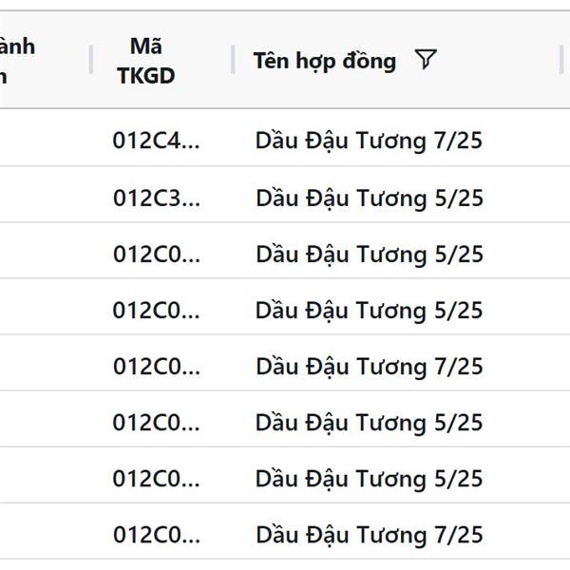Open the Tên hợp đồng column filter
This screenshot has height=570, width=570.
coord(426,61)
